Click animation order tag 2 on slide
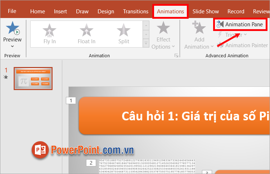This screenshot has width=270, height=174. pos(91,163)
